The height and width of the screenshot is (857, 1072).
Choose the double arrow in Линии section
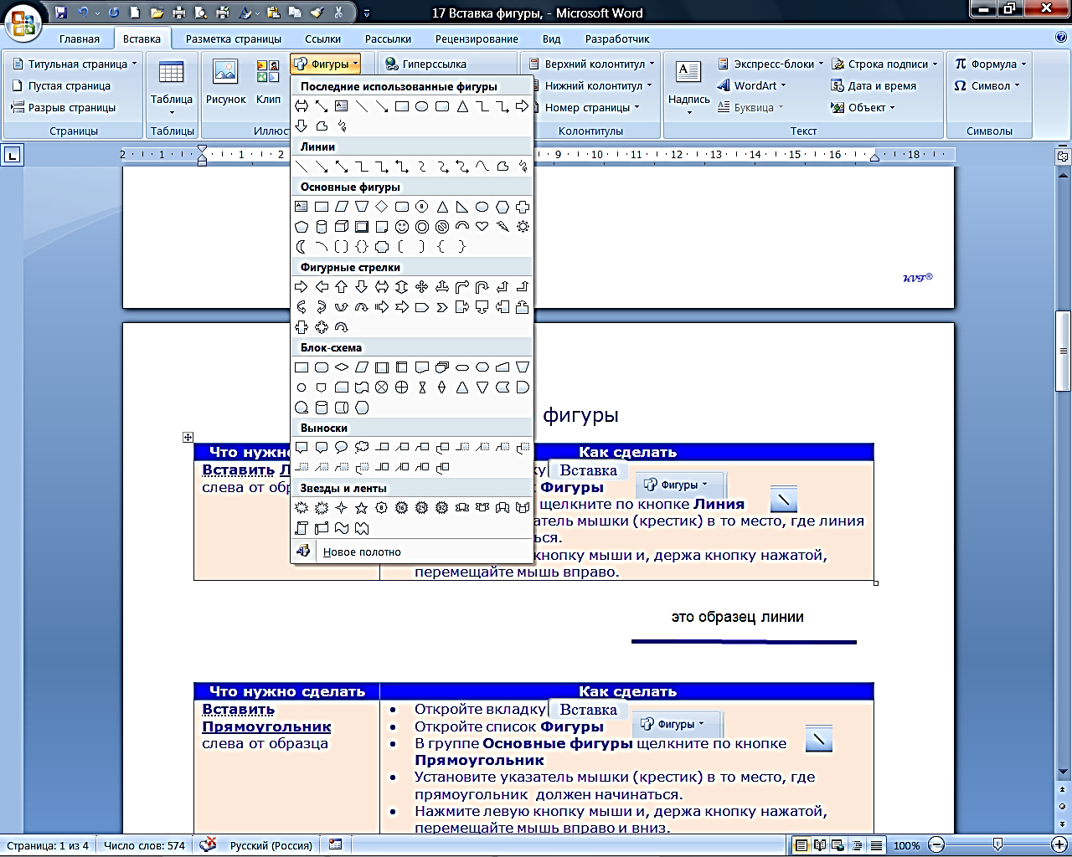[342, 167]
